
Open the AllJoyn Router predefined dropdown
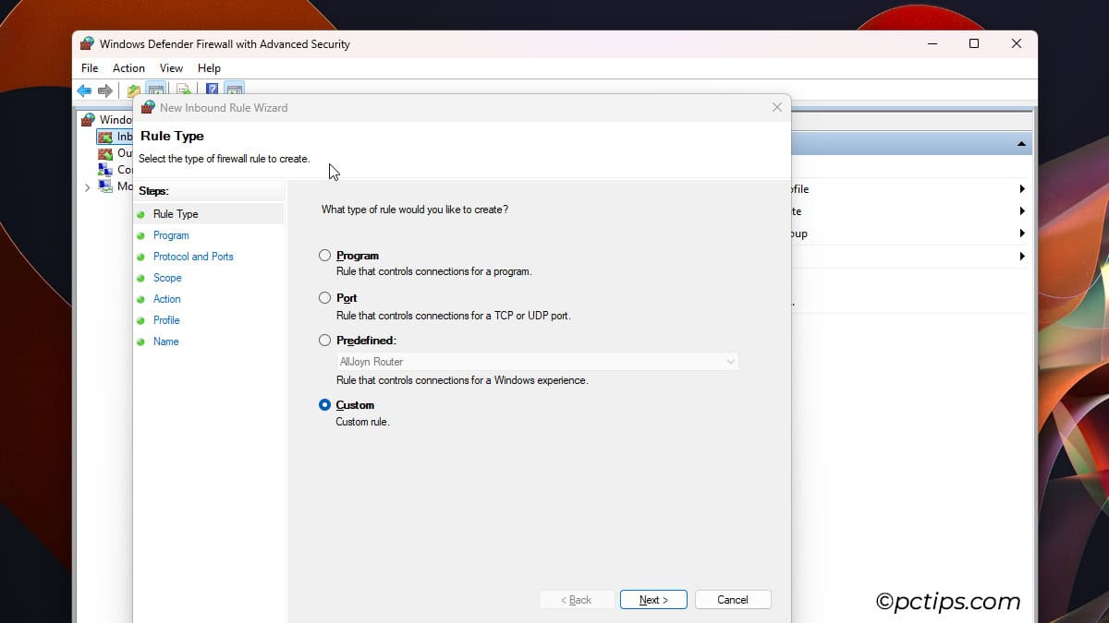(730, 361)
